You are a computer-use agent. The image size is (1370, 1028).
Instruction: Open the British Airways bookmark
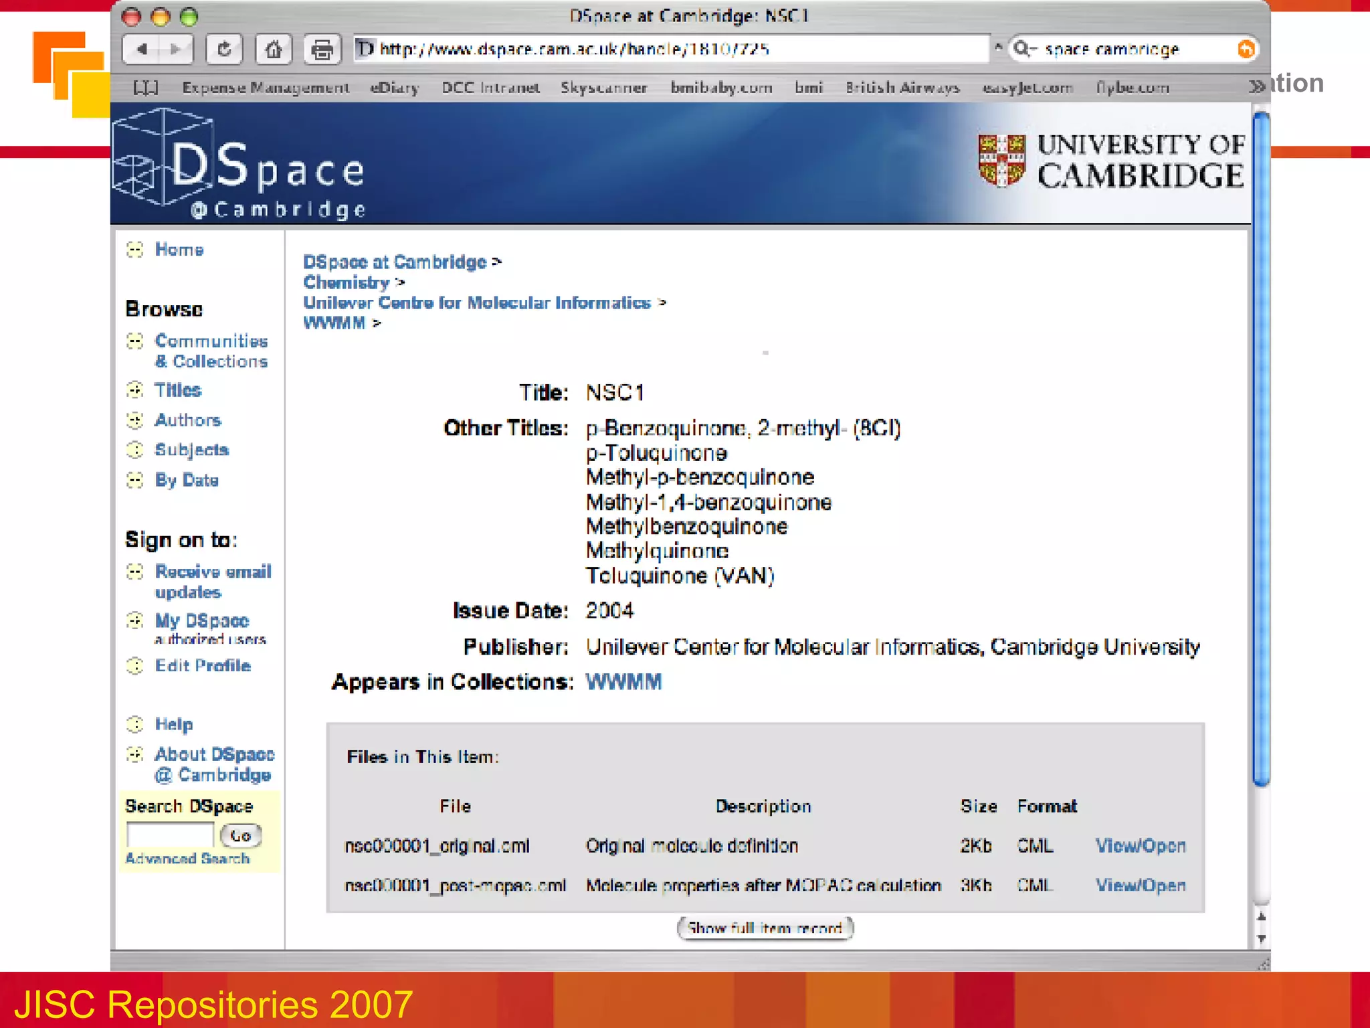[902, 88]
